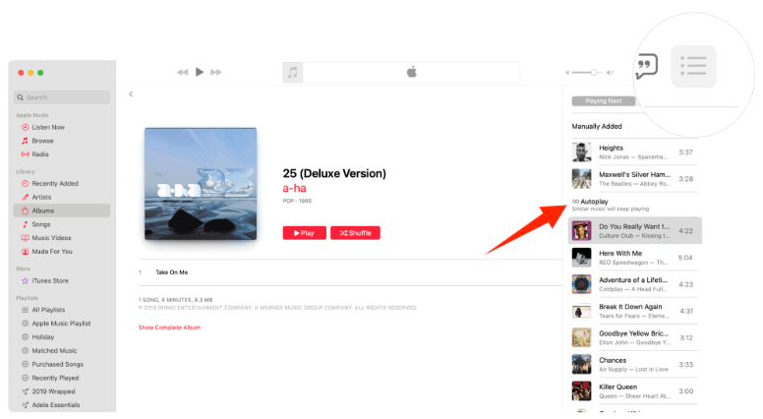Image resolution: width=763 pixels, height=419 pixels.
Task: Open Radio in the sidebar
Action: pos(40,154)
